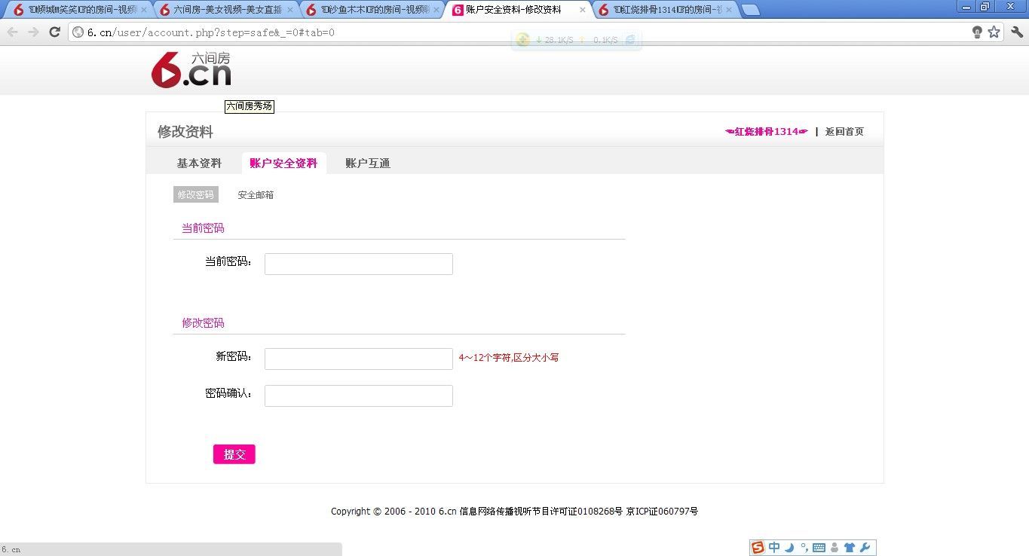Click the download speed widget's left icon
This screenshot has height=556, width=1029.
522,40
